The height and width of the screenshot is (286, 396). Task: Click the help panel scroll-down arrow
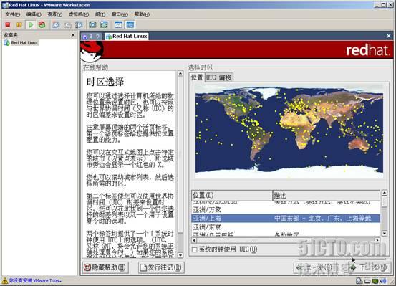[180, 255]
